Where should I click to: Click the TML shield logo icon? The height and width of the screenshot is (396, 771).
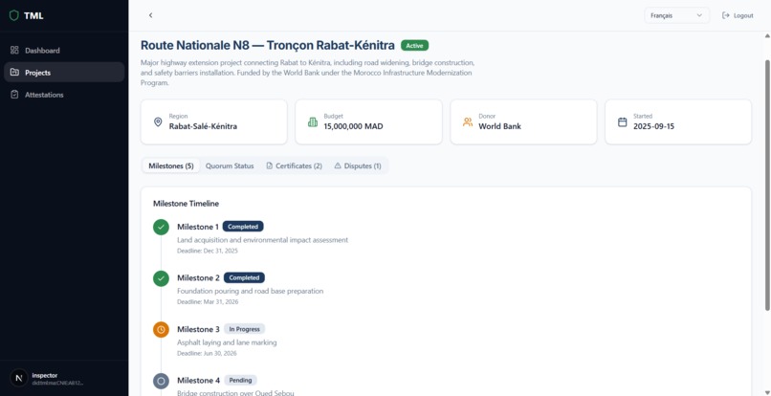pos(13,15)
